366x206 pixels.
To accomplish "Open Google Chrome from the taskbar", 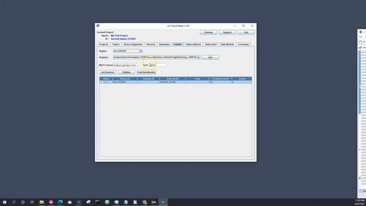I will coord(145,202).
